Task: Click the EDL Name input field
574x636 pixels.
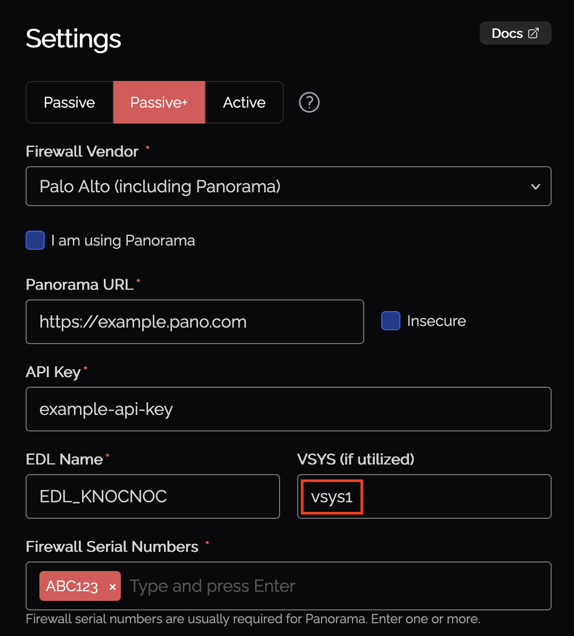Action: (x=152, y=496)
